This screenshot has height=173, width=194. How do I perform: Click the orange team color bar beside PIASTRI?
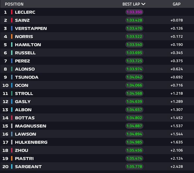coord(12,158)
